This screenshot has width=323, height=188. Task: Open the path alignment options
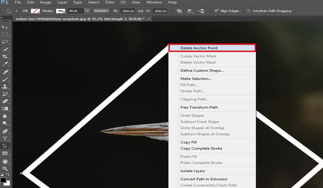(190, 11)
